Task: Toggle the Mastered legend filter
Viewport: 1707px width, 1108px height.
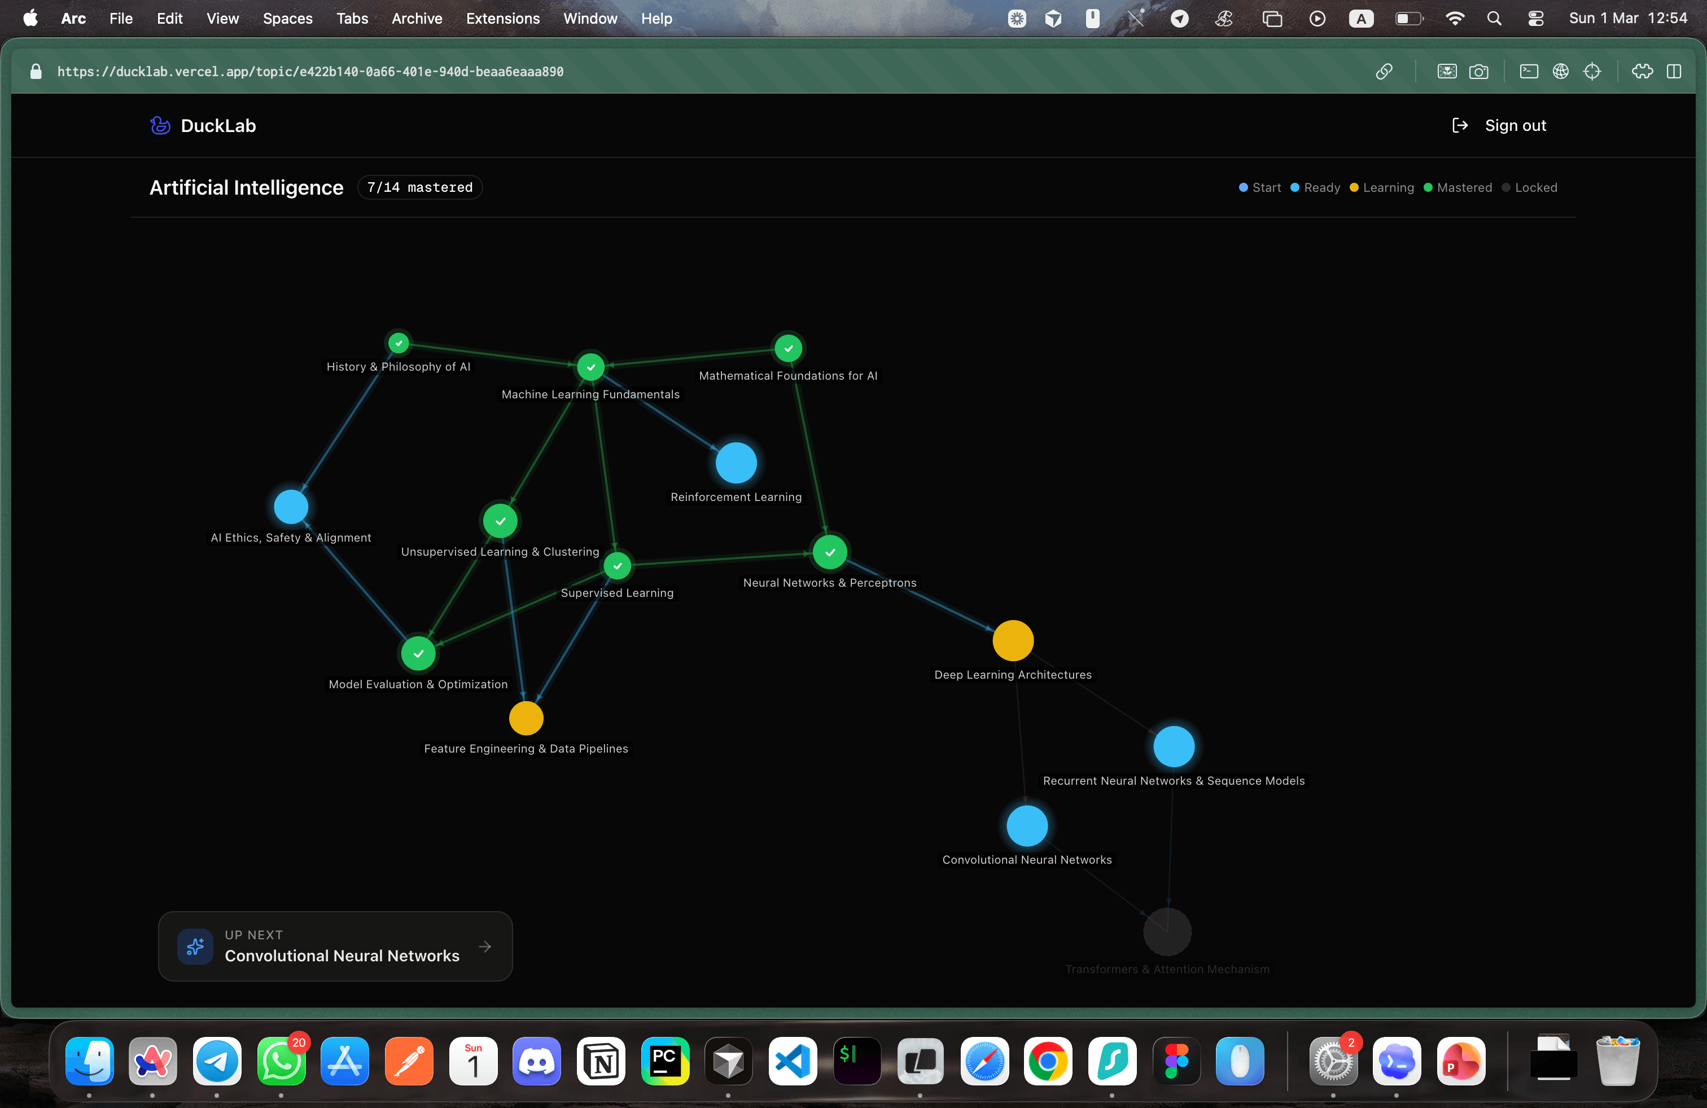Action: 1457,187
